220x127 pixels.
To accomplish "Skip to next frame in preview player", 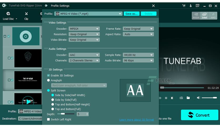I will click(172, 98).
